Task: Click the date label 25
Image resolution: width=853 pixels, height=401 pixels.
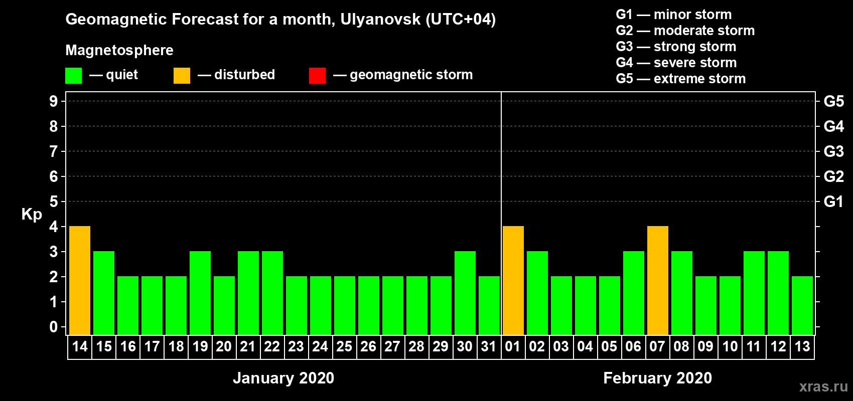Action: click(344, 347)
